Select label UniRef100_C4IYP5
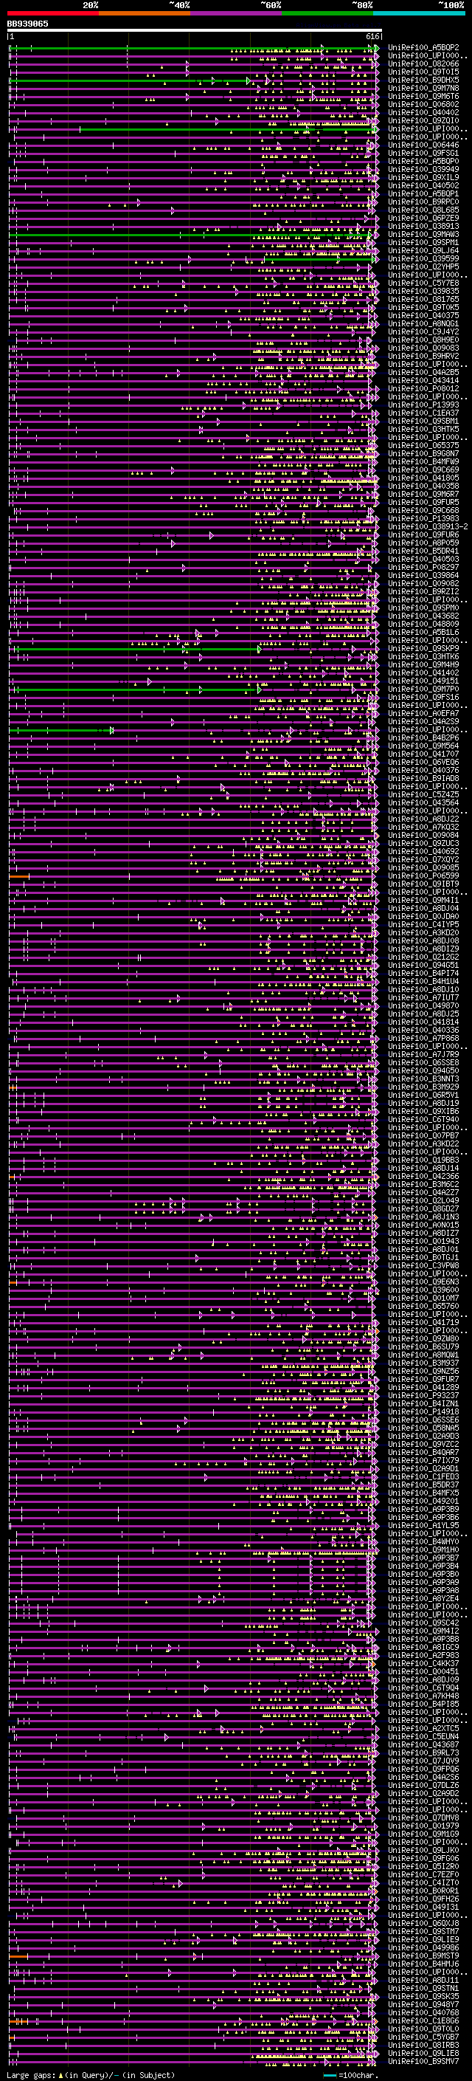472x2081 pixels. point(423,924)
